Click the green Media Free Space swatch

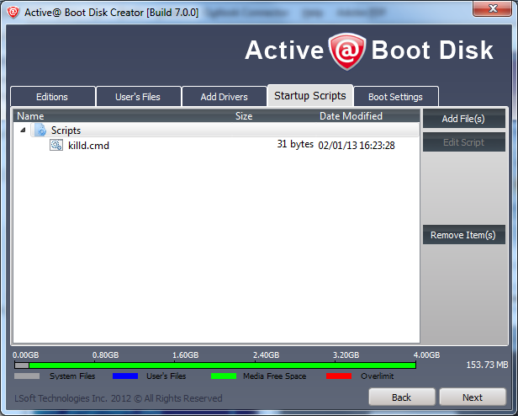coord(224,376)
